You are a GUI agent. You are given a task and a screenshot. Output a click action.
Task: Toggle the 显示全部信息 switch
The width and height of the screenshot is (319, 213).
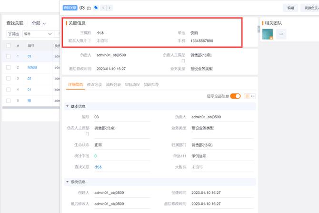[x=235, y=96]
